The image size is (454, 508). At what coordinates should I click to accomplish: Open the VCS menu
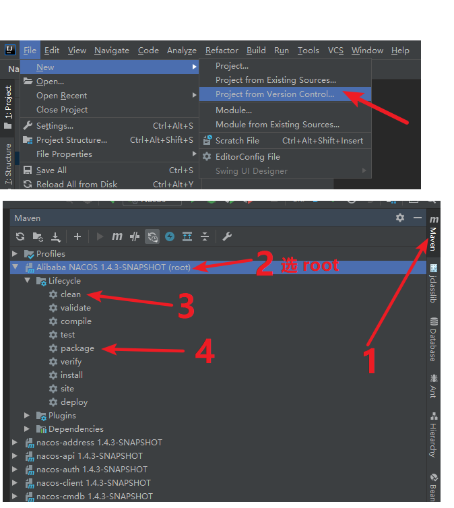(335, 51)
